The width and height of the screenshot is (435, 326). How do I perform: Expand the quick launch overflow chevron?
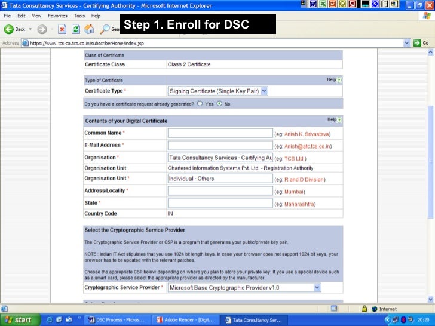tap(79, 318)
